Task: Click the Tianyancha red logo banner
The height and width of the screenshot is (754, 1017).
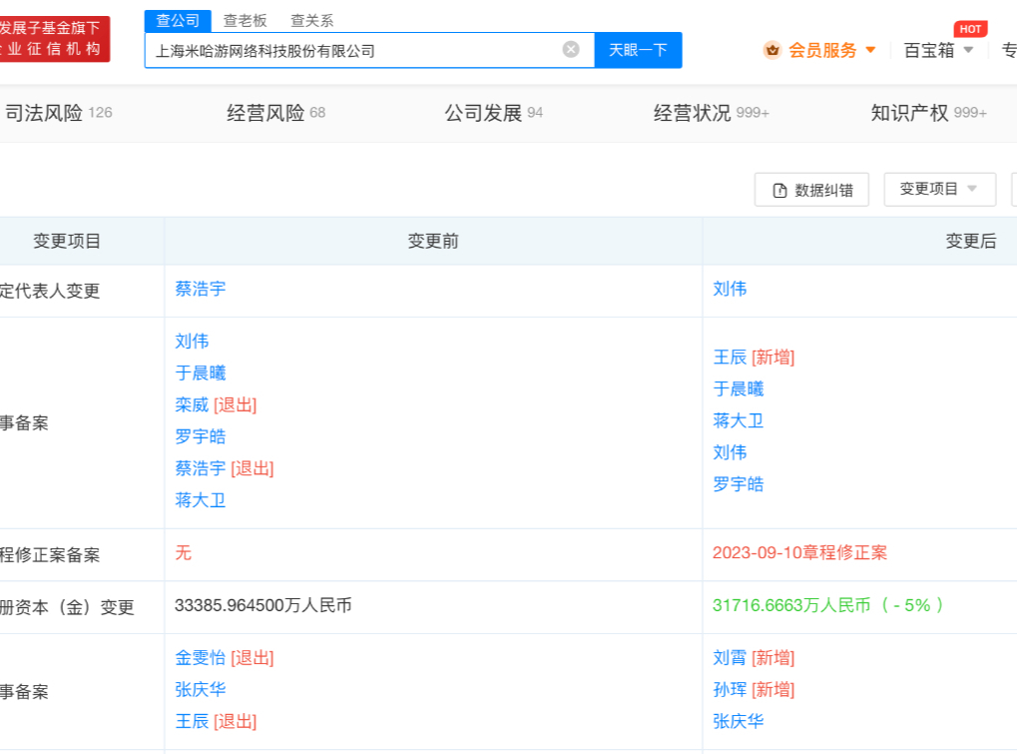Action: 55,39
